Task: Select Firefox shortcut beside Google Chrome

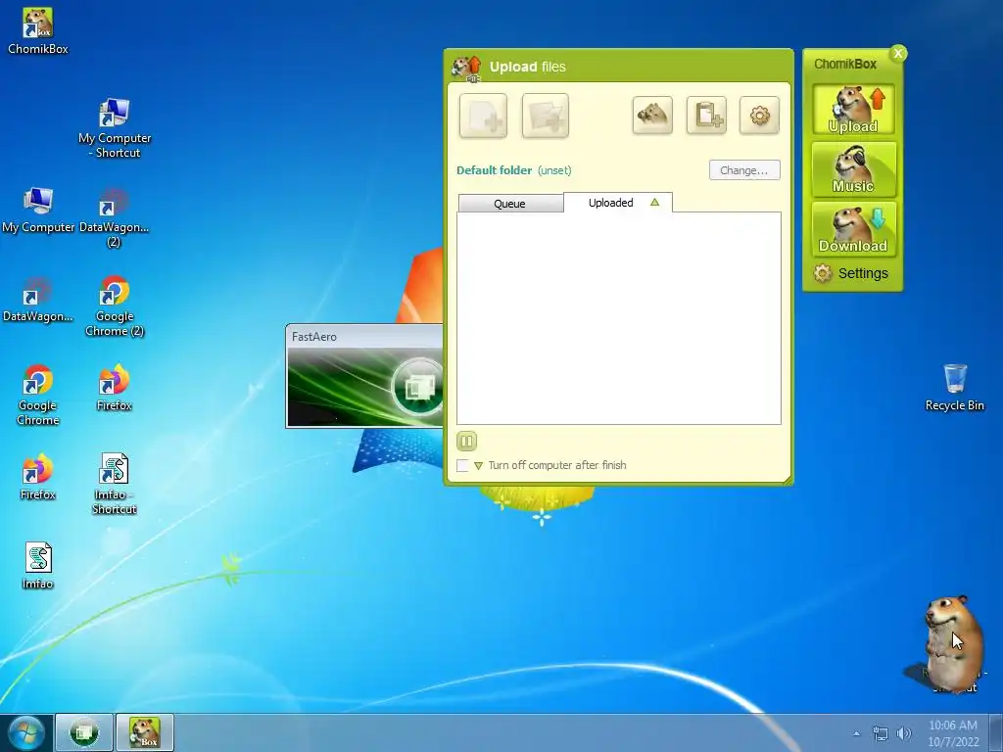Action: point(114,388)
